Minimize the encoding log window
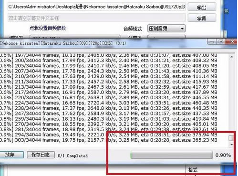The width and height of the screenshot is (238, 176). pos(212,42)
